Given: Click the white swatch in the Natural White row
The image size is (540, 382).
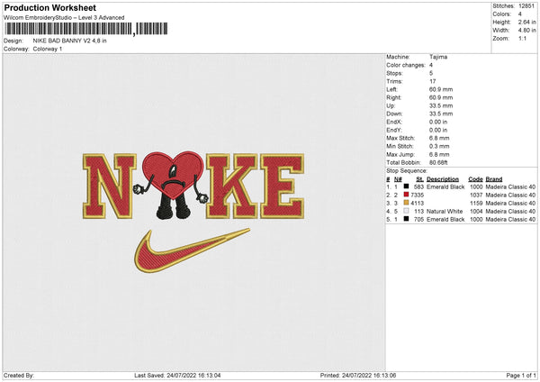Looking at the screenshot, I should [x=407, y=211].
